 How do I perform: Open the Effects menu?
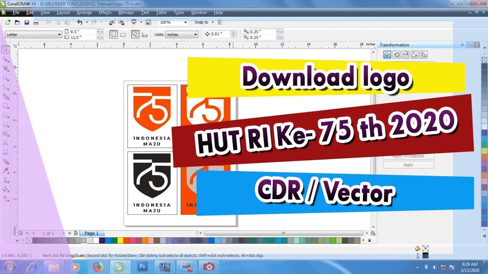[105, 13]
